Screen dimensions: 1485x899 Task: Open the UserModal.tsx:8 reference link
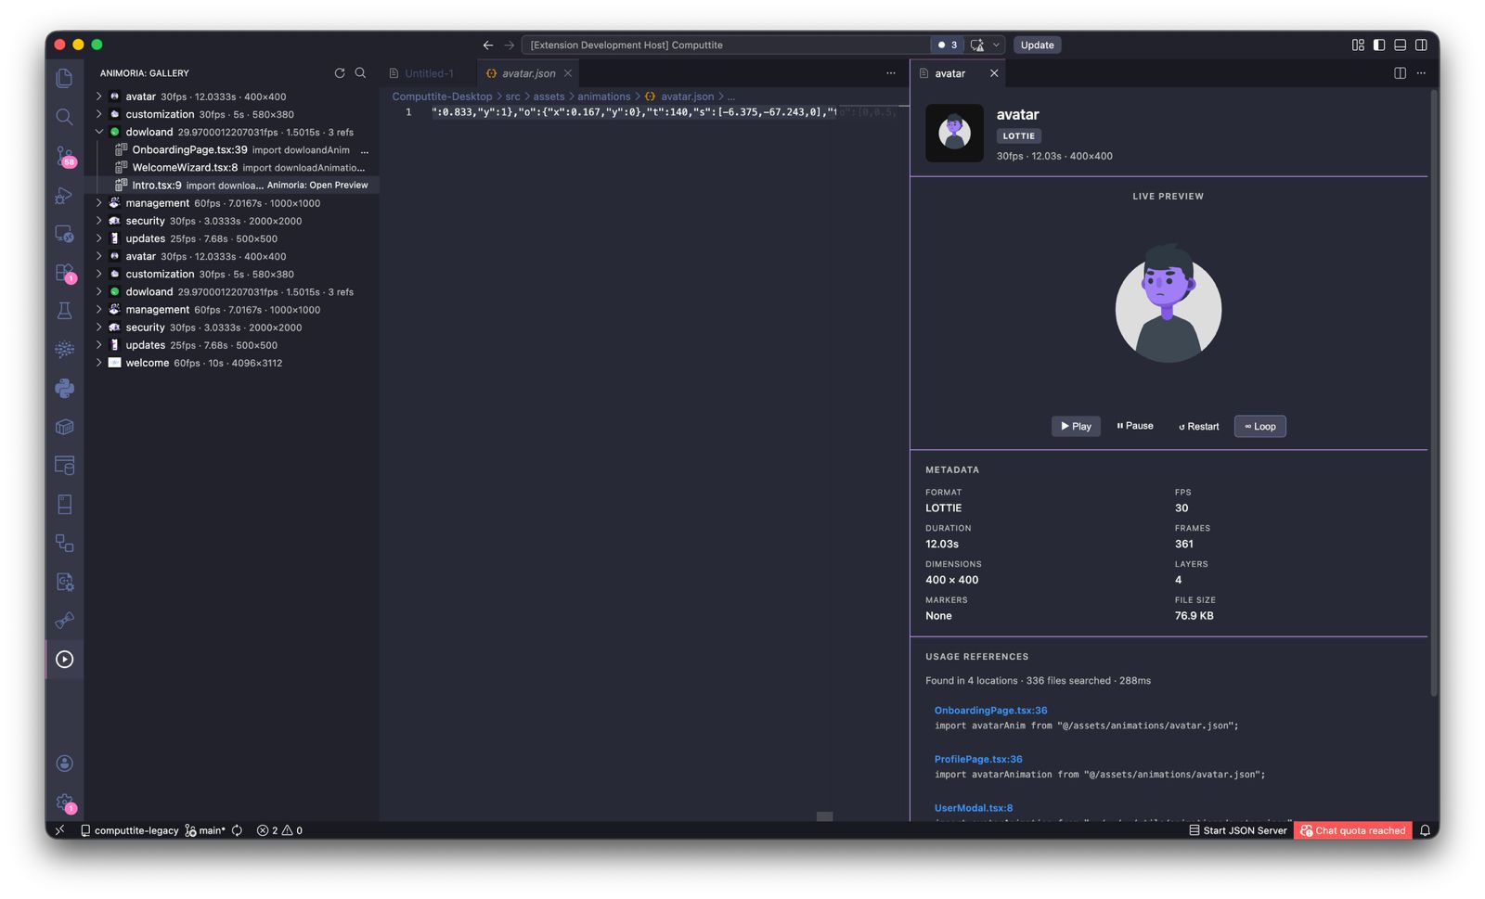(x=973, y=808)
